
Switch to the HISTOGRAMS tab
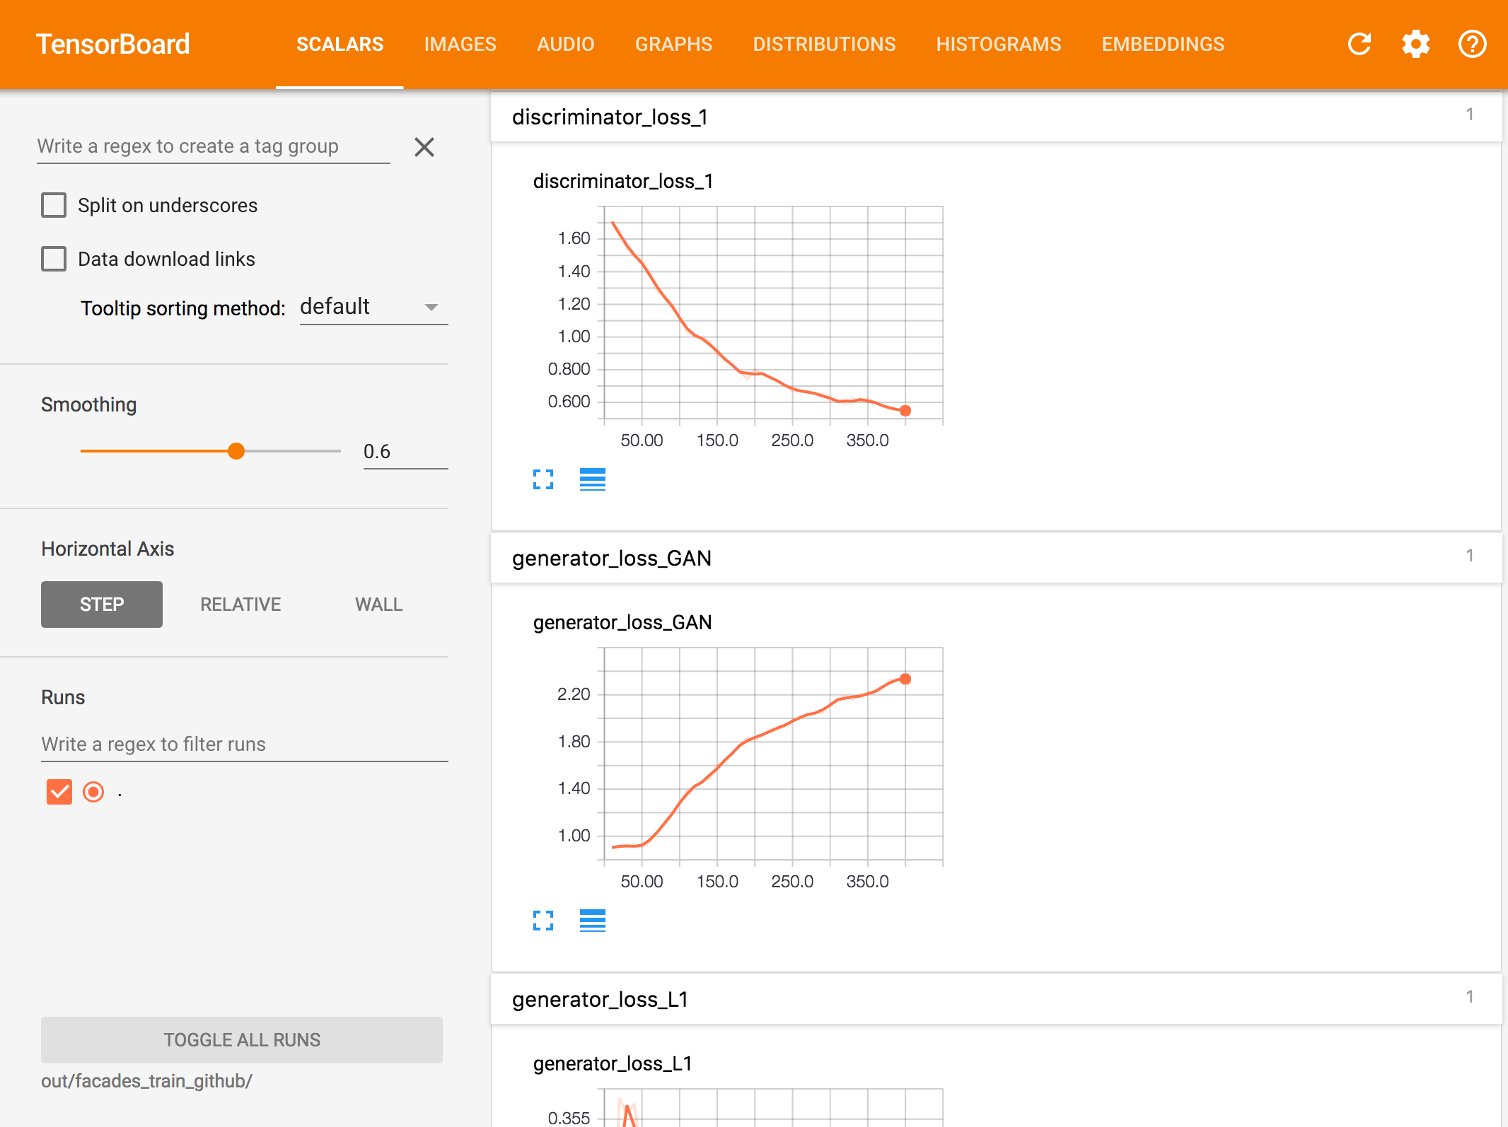pos(998,44)
